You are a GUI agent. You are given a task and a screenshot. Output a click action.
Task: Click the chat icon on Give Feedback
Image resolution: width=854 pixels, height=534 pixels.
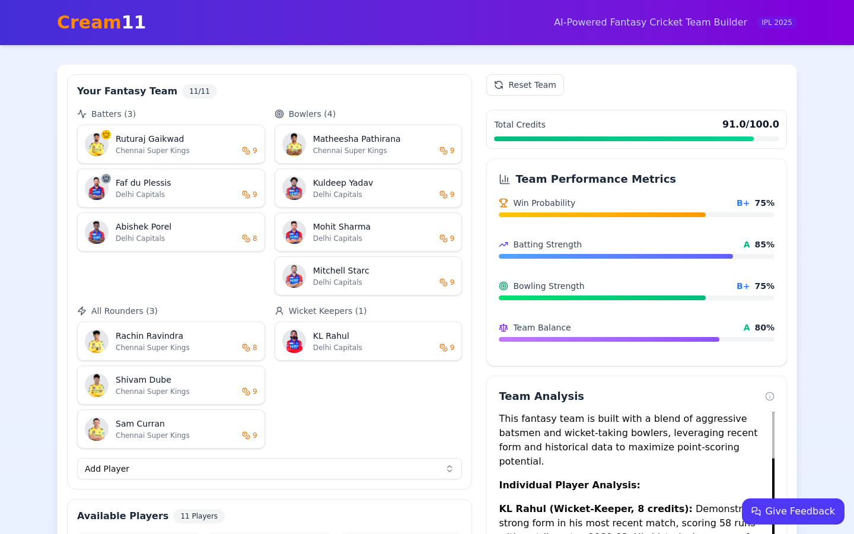[756, 511]
